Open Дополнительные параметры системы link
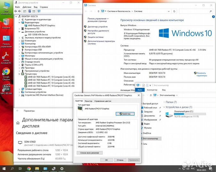The image size is (216, 172). [101, 42]
